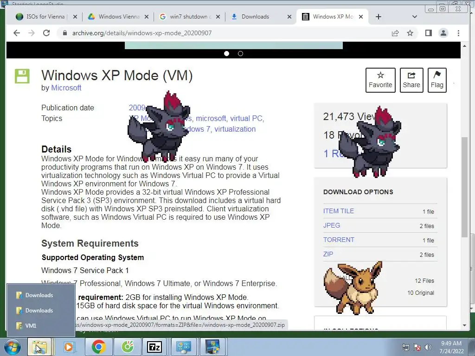Close the ISOs for Vienna tab
475x356 pixels.
coord(75,17)
